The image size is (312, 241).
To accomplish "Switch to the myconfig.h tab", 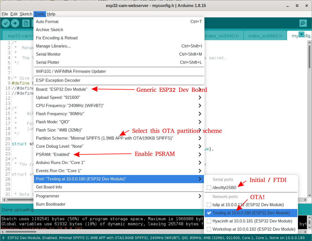I will (x=299, y=36).
